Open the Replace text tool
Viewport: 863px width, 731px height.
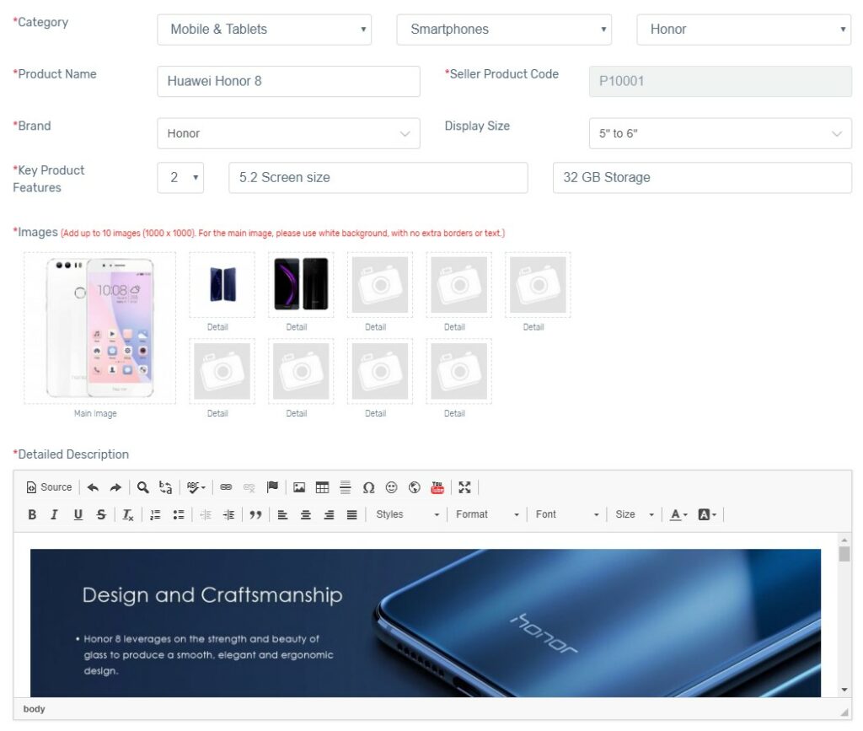coord(165,487)
